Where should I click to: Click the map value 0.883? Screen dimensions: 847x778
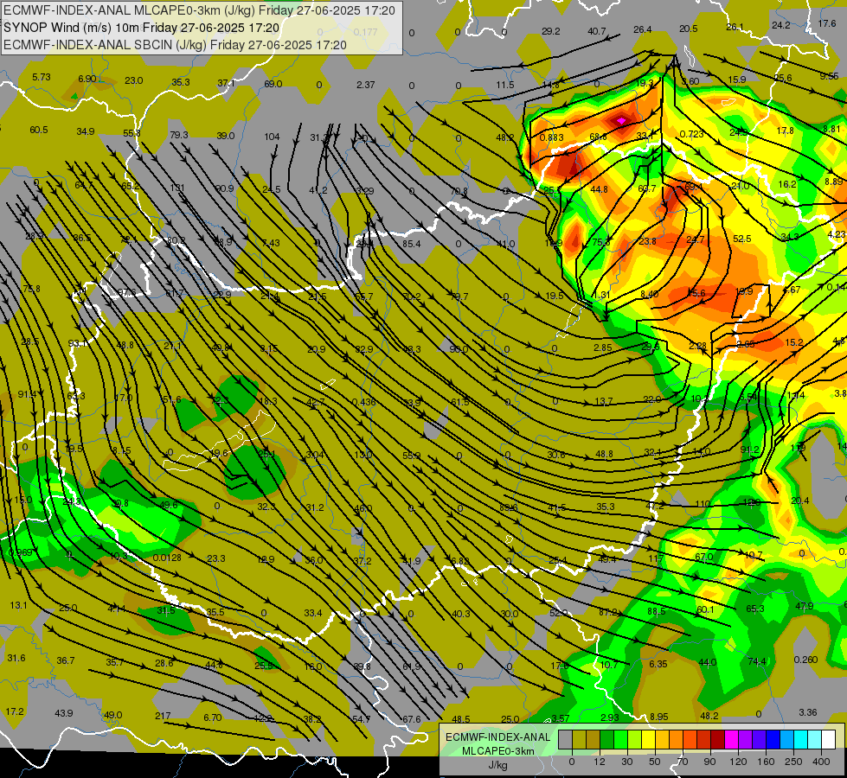pyautogui.click(x=551, y=137)
